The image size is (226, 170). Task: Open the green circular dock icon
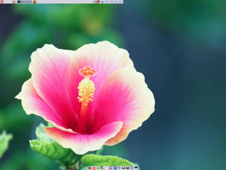coord(98,168)
